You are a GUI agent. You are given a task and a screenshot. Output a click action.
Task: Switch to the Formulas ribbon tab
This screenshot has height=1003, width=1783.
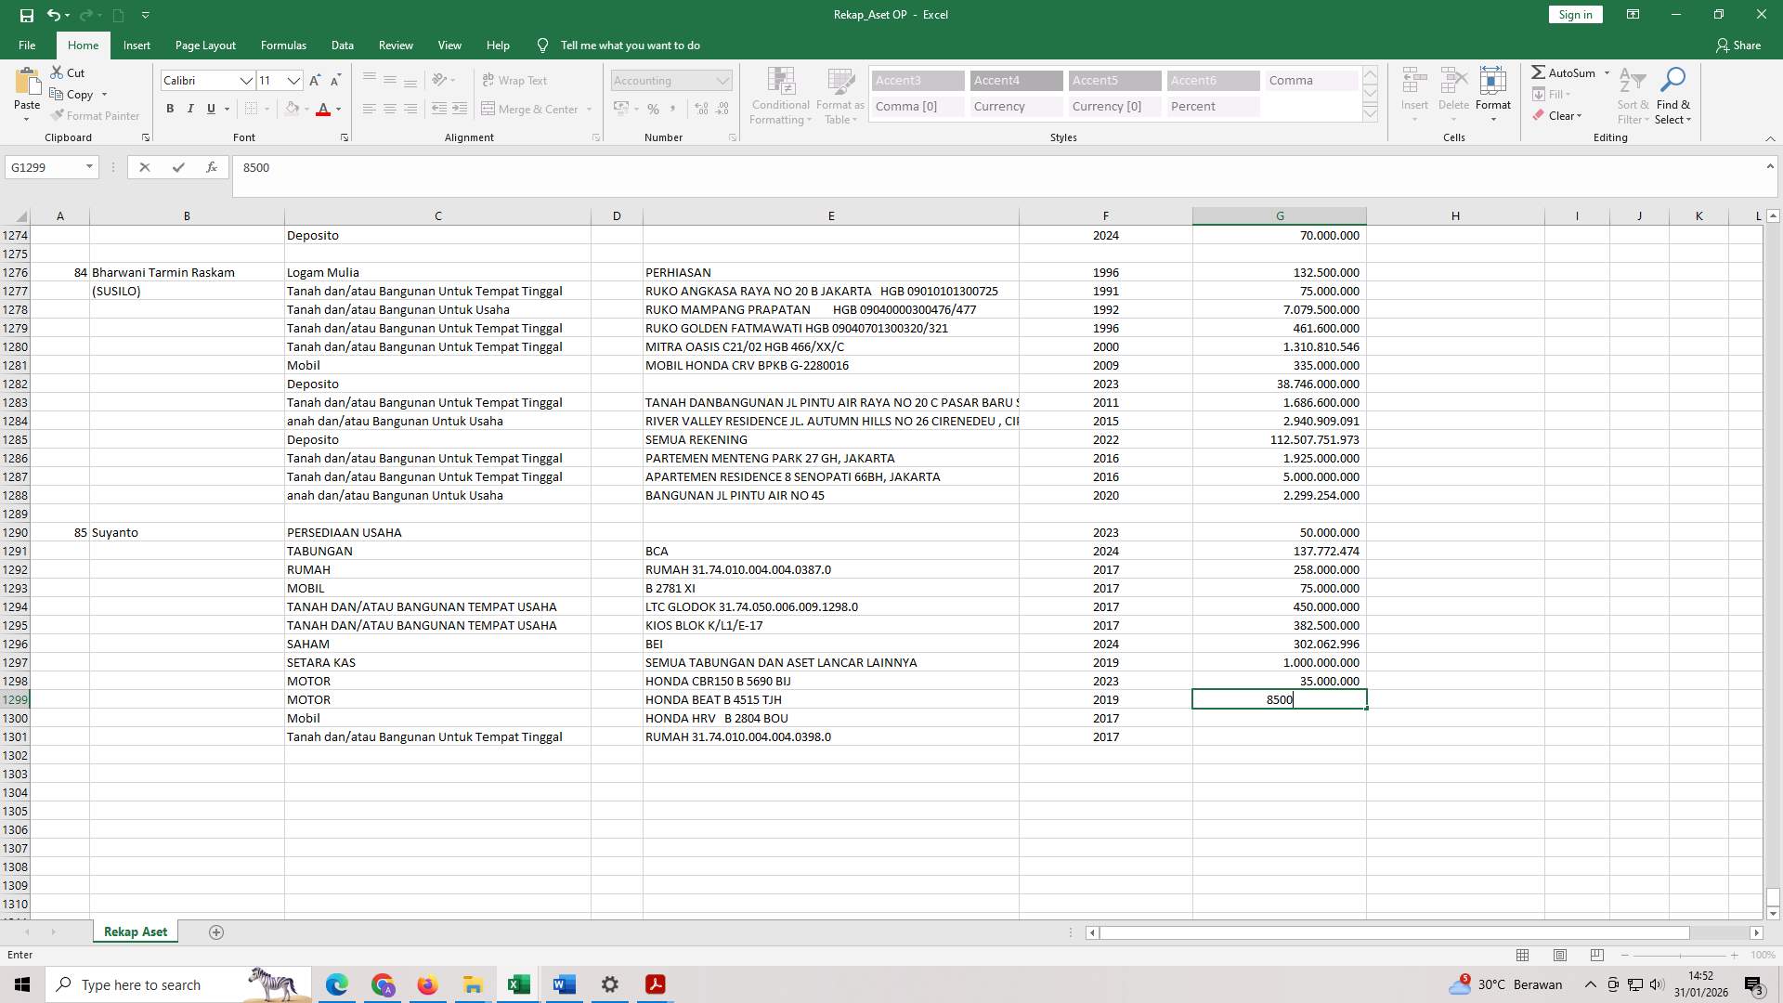pyautogui.click(x=283, y=45)
